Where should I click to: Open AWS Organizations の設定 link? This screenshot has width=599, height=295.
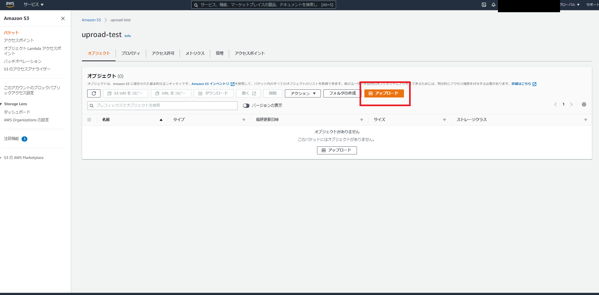(26, 120)
